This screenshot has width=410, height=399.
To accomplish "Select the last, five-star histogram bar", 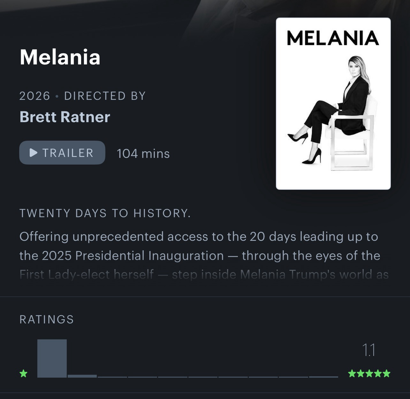I will click(323, 376).
